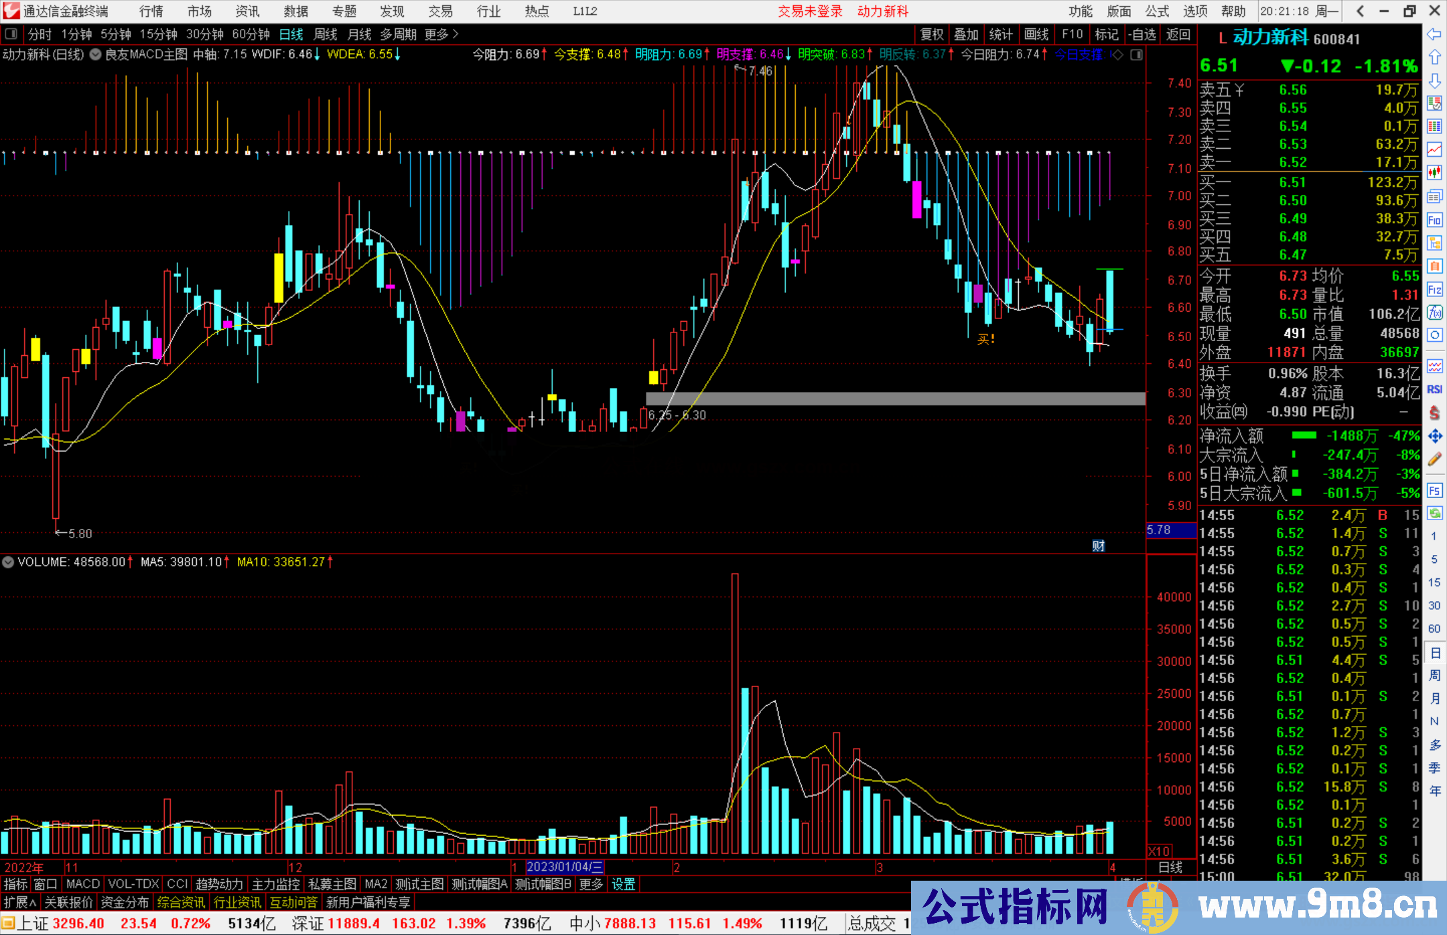Viewport: 1447px width, 935px height.
Task: Select the pencil drawing tool icon
Action: click(1434, 460)
